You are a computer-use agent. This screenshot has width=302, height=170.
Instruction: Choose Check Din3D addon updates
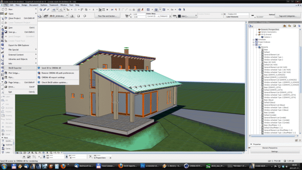58,83
